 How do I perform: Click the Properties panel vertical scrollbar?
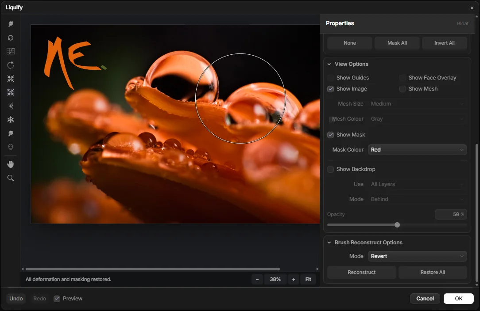click(x=476, y=213)
